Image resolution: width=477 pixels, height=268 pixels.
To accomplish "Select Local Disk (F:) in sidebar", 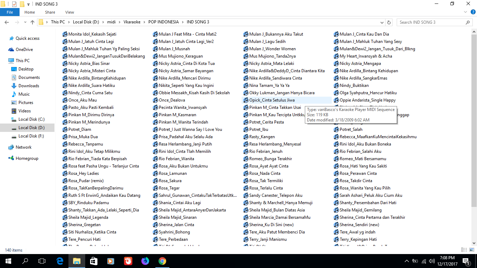I will click(31, 136).
